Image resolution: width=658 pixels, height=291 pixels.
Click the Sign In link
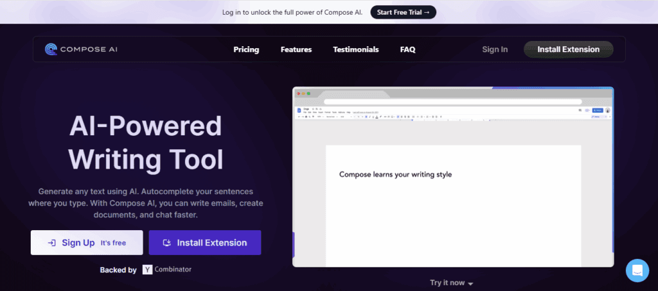pos(495,49)
